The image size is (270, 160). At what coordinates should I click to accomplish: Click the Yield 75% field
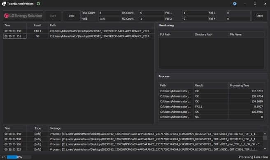click(x=109, y=19)
